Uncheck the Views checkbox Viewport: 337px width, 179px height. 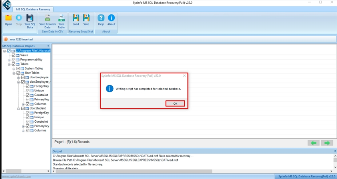14,55
